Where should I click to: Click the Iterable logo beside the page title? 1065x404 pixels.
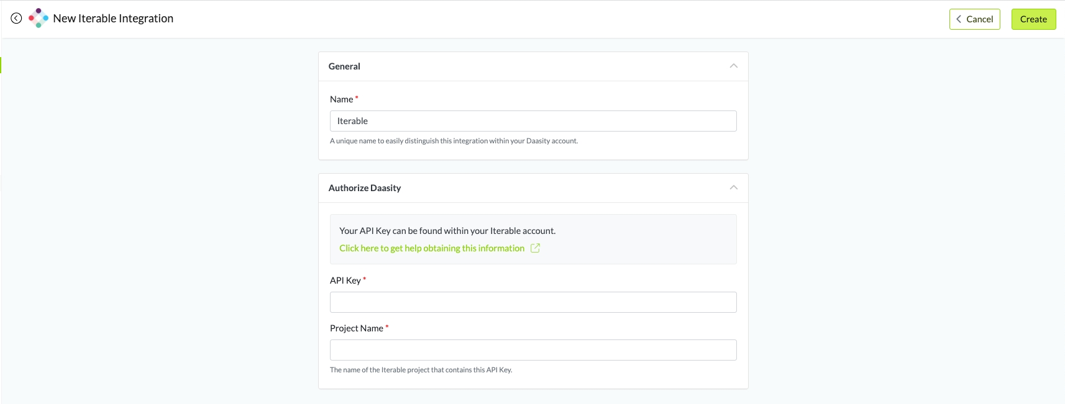tap(39, 18)
